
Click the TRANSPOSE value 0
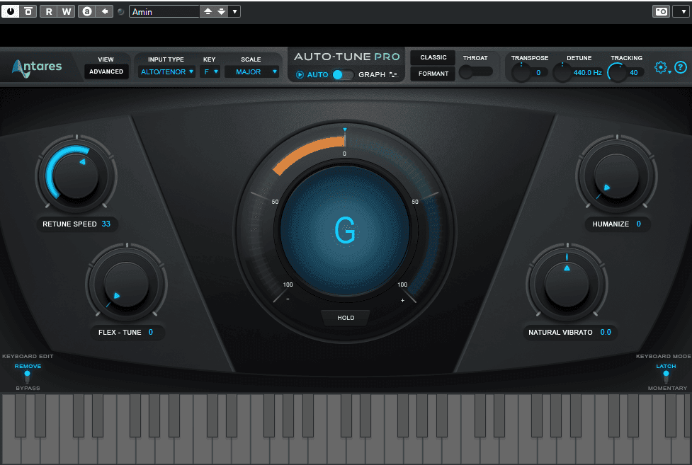click(538, 72)
